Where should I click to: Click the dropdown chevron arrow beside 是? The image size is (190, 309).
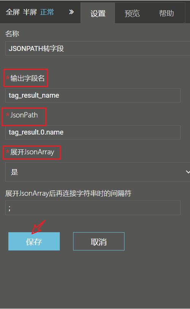pos(188,172)
